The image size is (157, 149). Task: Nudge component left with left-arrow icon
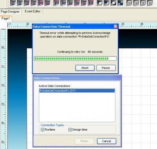[x=130, y=3]
